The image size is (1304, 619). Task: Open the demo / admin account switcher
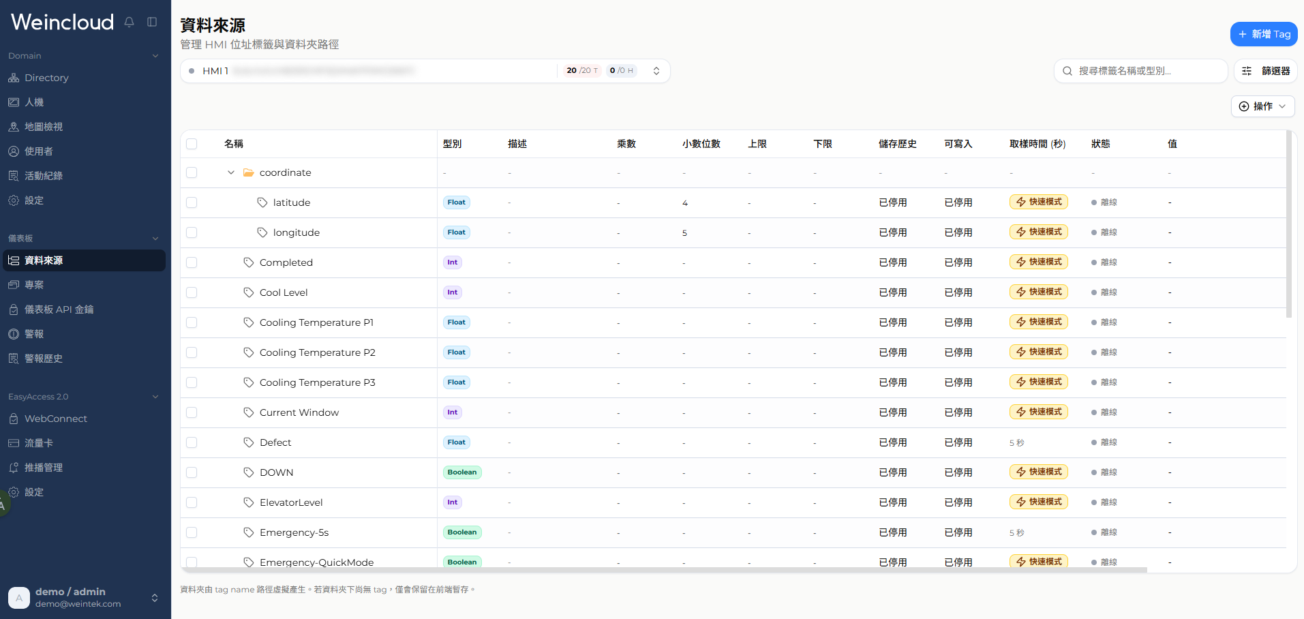click(x=85, y=598)
